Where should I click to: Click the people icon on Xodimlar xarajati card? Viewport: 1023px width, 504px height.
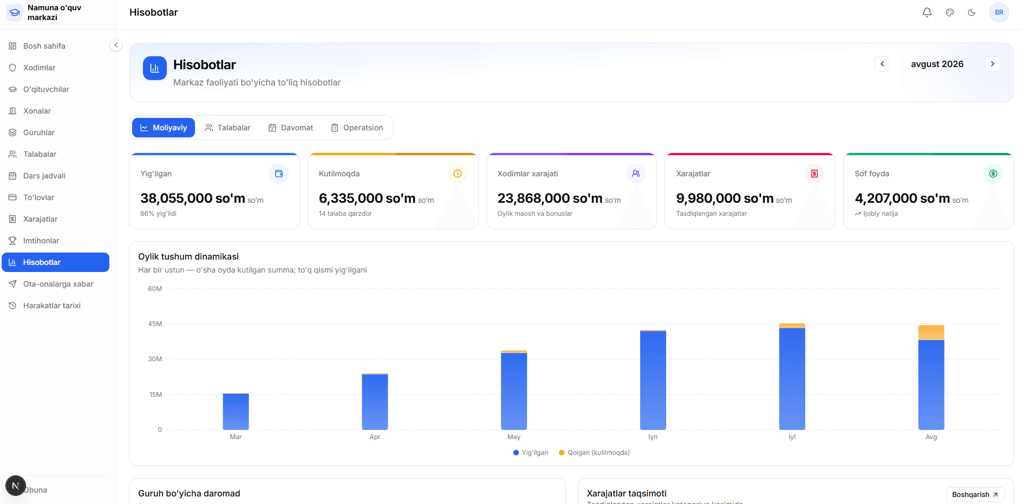point(636,174)
